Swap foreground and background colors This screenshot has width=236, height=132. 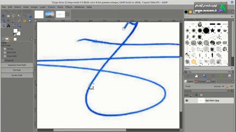(x=20, y=30)
